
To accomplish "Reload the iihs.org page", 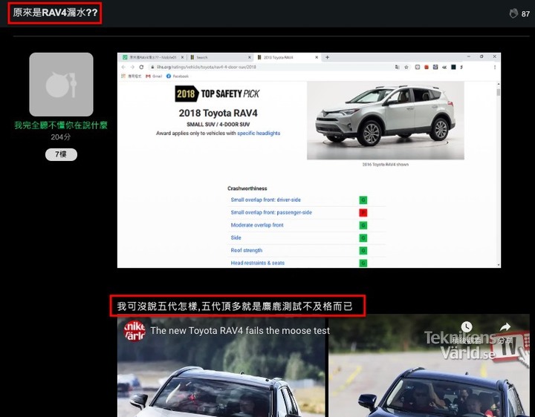I will (x=141, y=67).
